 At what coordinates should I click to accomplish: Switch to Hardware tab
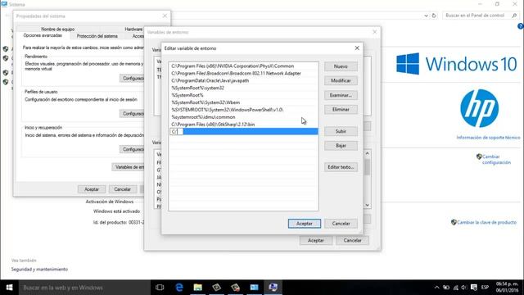coord(133,29)
